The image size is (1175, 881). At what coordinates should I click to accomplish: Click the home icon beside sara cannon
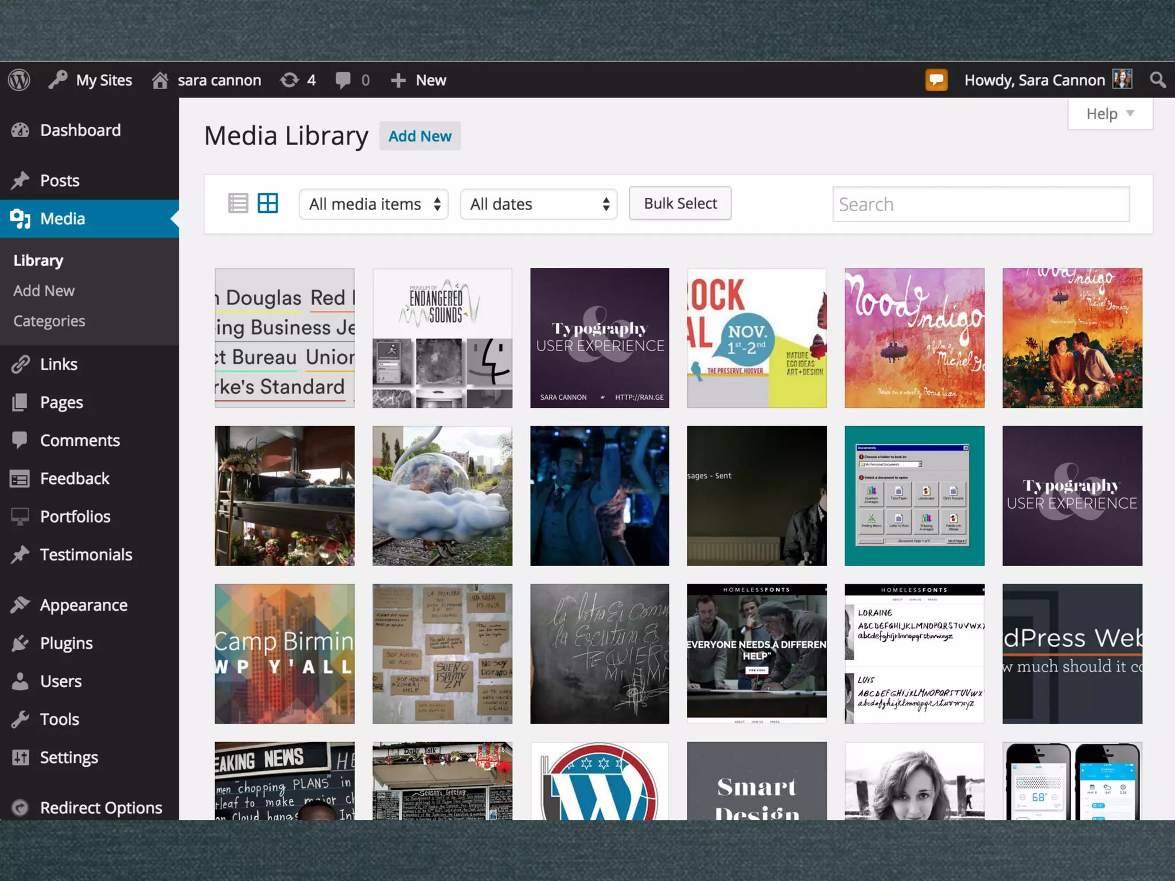(160, 80)
